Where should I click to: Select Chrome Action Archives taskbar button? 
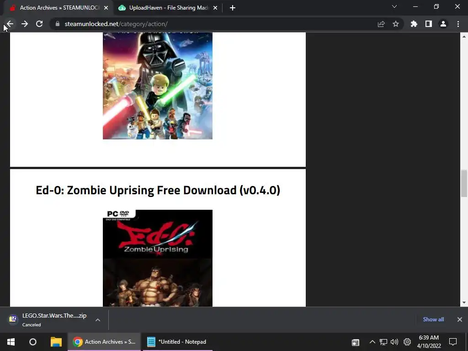[x=104, y=342]
